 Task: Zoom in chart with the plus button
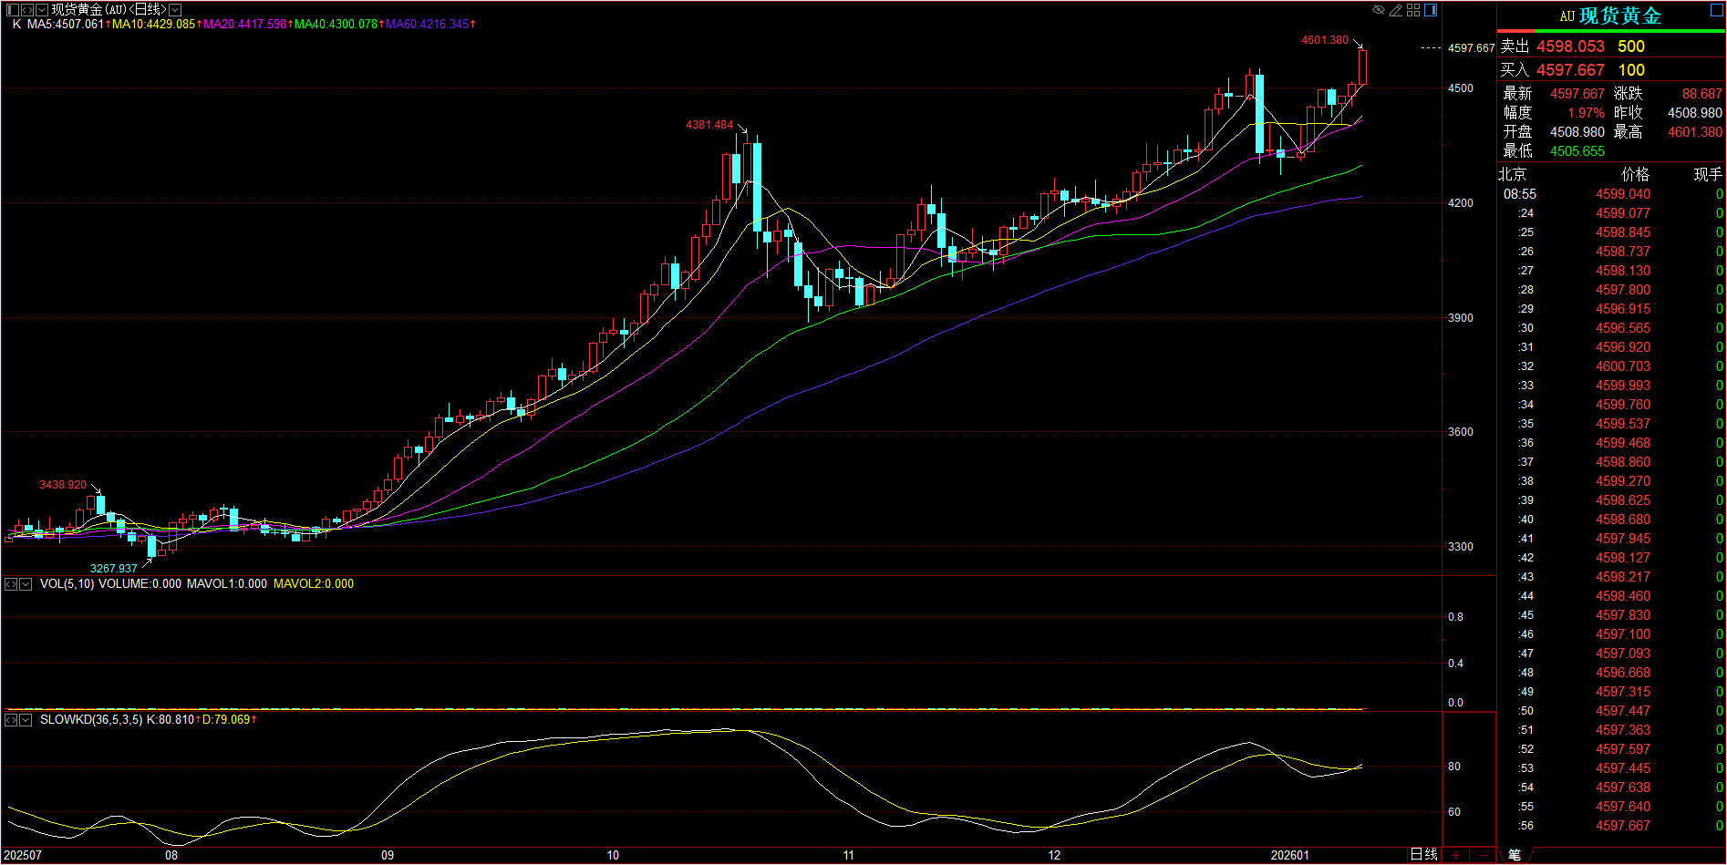(1455, 855)
